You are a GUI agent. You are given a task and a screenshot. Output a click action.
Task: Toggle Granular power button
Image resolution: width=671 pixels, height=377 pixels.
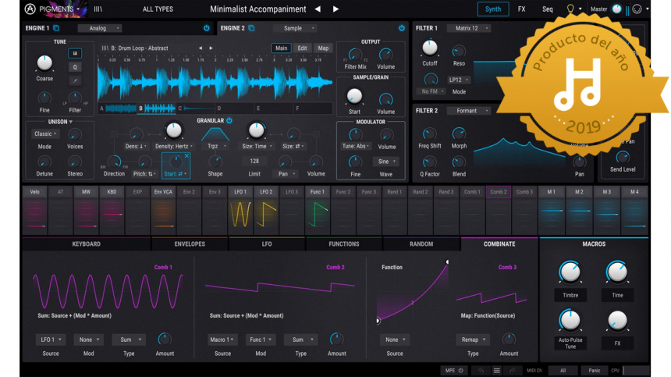pyautogui.click(x=229, y=121)
